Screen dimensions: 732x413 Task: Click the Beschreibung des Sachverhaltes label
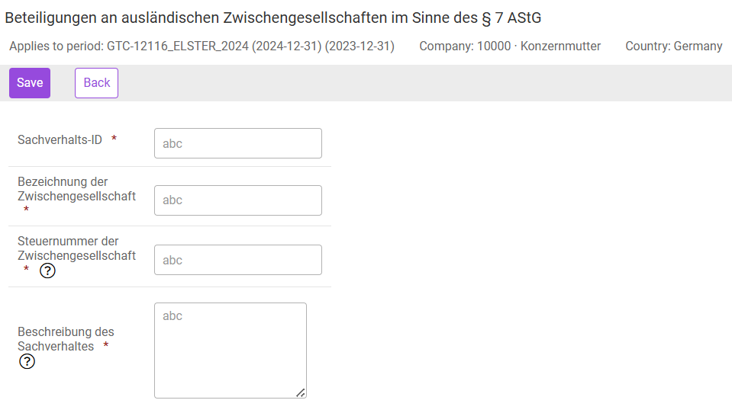[x=66, y=339]
